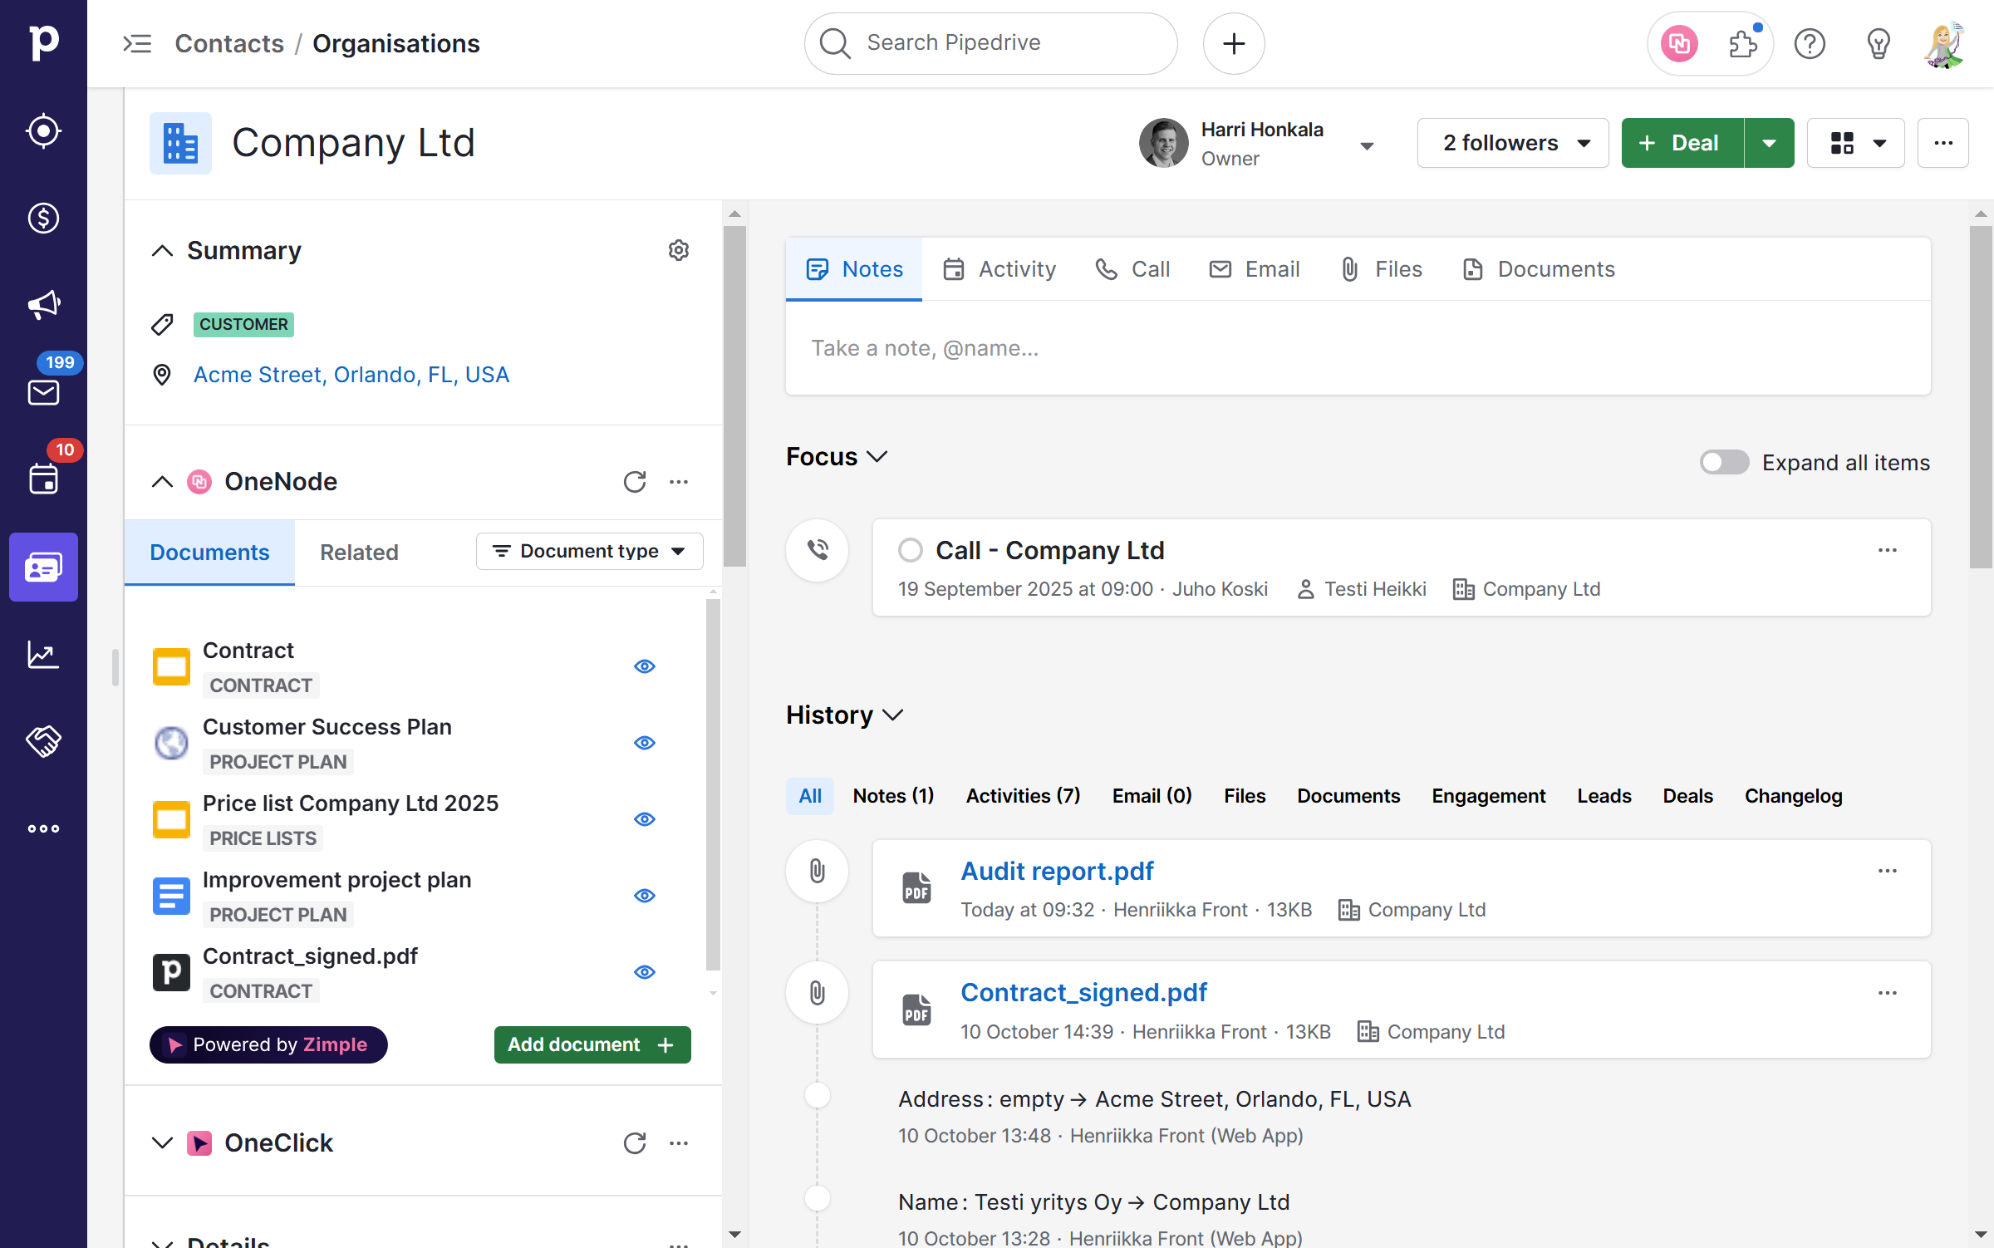Switch to the Activity tab
This screenshot has height=1248, width=1994.
999,269
